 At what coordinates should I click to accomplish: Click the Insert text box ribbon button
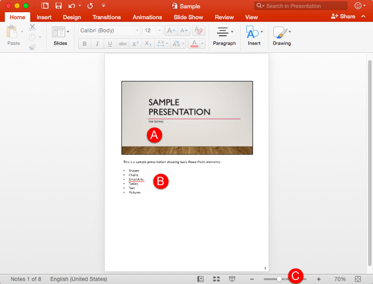pos(254,36)
